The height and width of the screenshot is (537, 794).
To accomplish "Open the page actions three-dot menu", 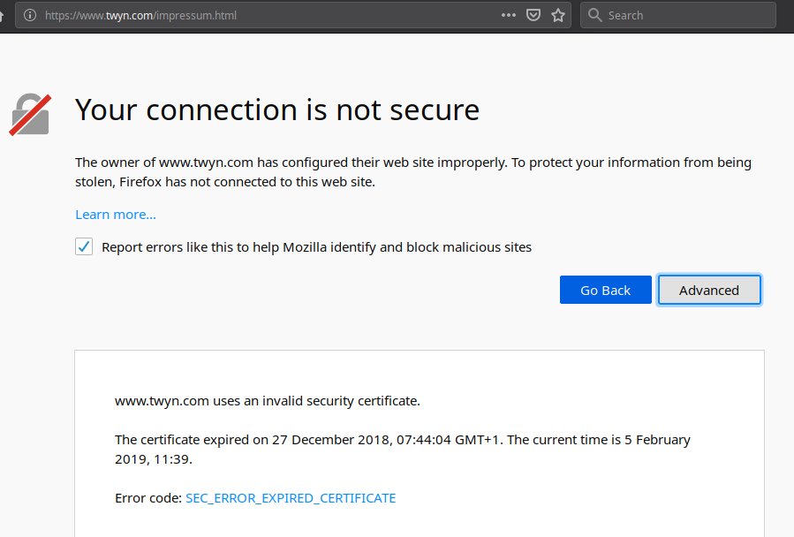I will (509, 15).
